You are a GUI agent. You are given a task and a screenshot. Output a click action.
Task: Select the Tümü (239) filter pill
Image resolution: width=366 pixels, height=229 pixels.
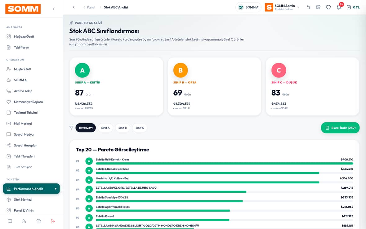(86, 128)
